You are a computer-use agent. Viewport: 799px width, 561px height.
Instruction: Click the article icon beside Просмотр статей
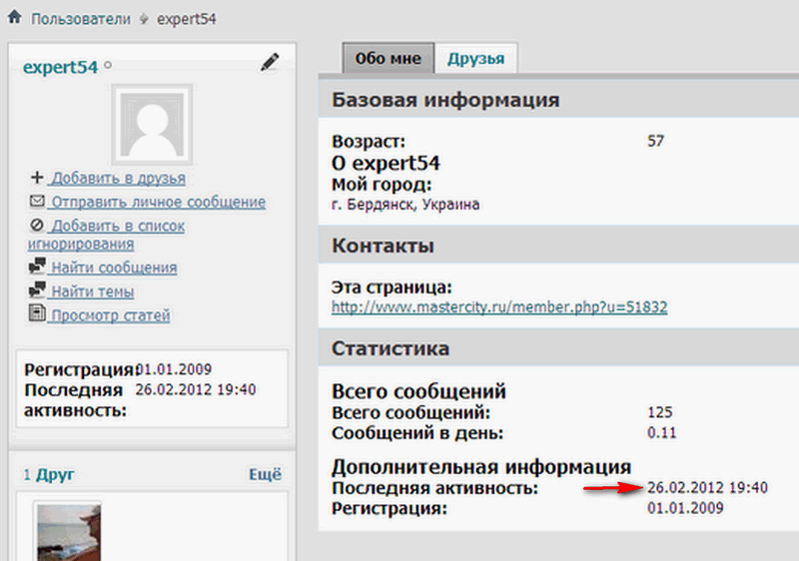coord(37,313)
